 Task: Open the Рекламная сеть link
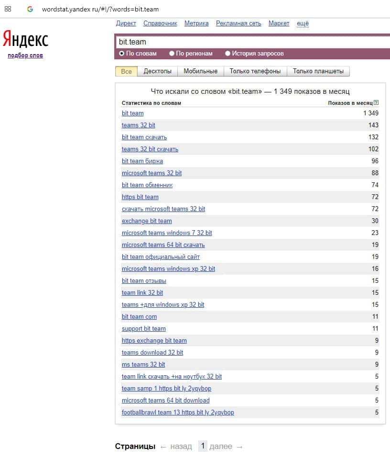(238, 23)
